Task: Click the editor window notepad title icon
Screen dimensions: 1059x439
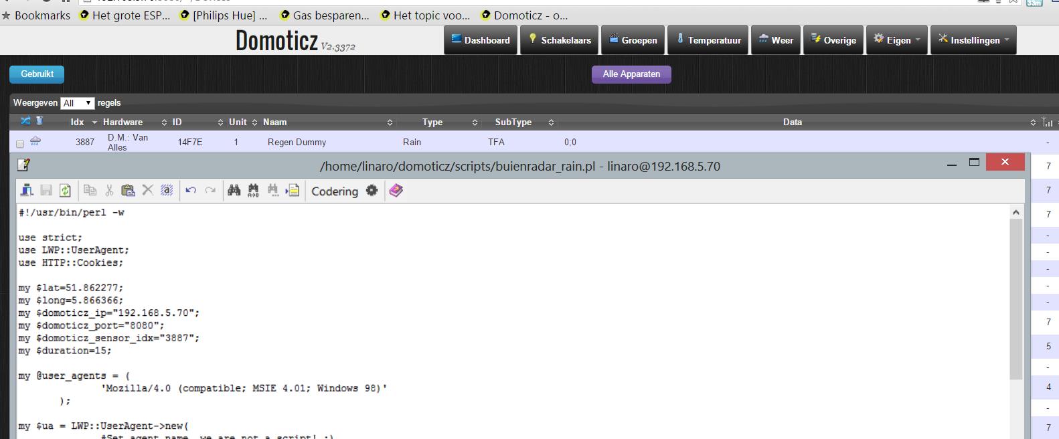Action: [23, 165]
